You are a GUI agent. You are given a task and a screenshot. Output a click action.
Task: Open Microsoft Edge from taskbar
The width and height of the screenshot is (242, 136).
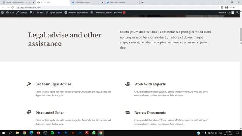31,133
